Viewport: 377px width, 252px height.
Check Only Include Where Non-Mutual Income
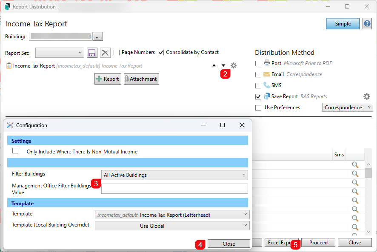pos(15,150)
